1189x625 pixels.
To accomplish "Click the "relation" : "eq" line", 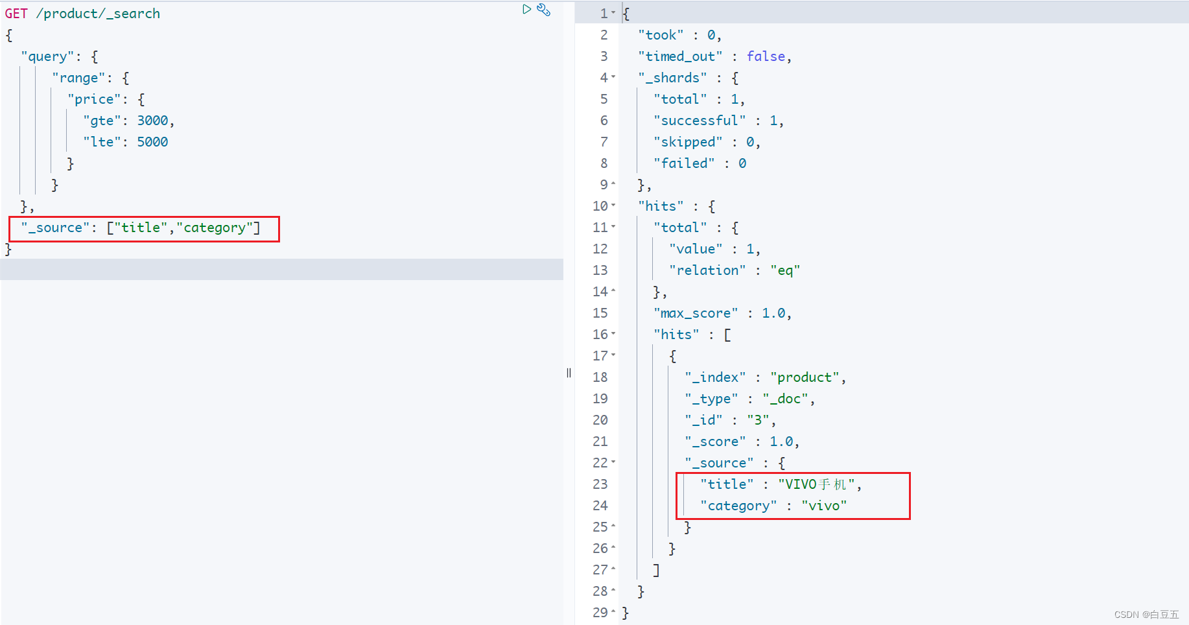I will pos(735,270).
